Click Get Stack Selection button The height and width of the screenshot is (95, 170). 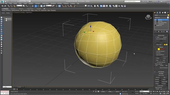161,62
